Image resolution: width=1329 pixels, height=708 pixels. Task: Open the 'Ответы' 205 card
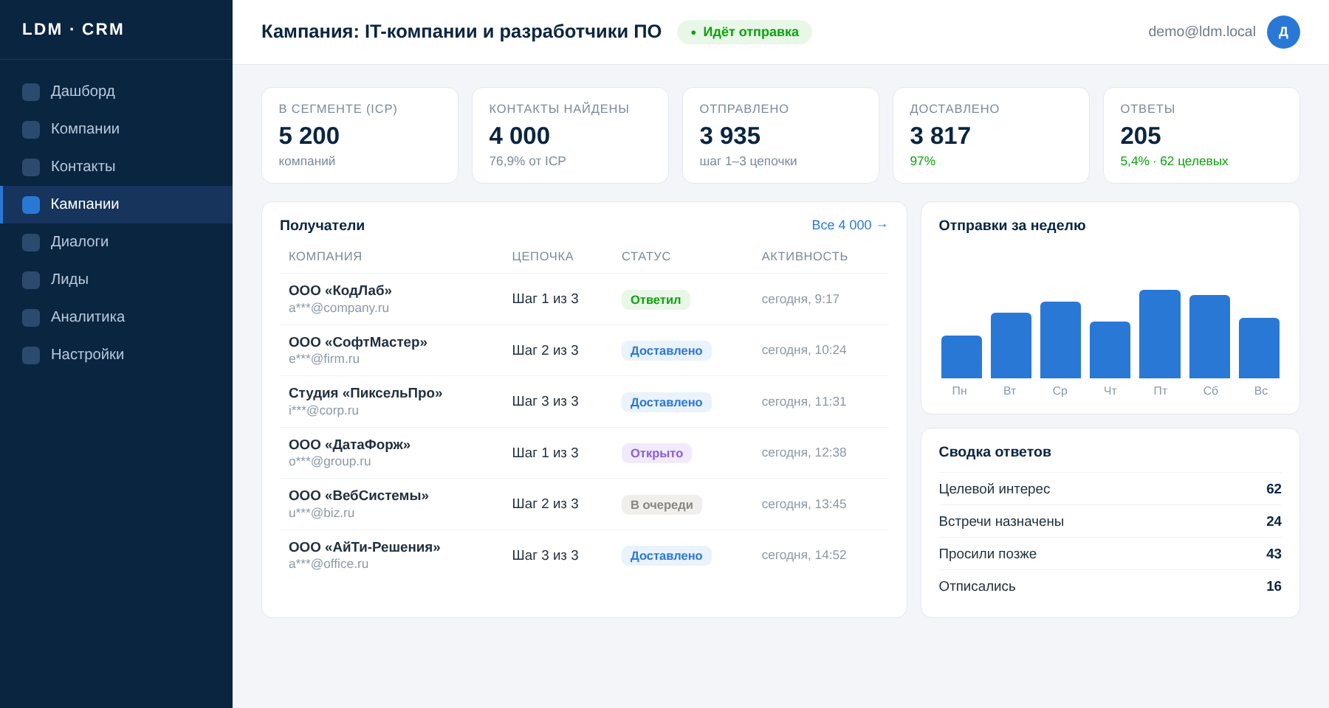tap(1201, 136)
